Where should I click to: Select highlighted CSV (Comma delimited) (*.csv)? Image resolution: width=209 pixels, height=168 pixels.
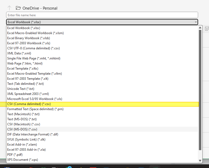click(102, 104)
